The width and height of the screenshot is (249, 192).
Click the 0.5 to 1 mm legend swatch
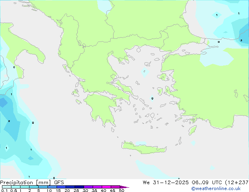pyautogui.click(x=16, y=187)
